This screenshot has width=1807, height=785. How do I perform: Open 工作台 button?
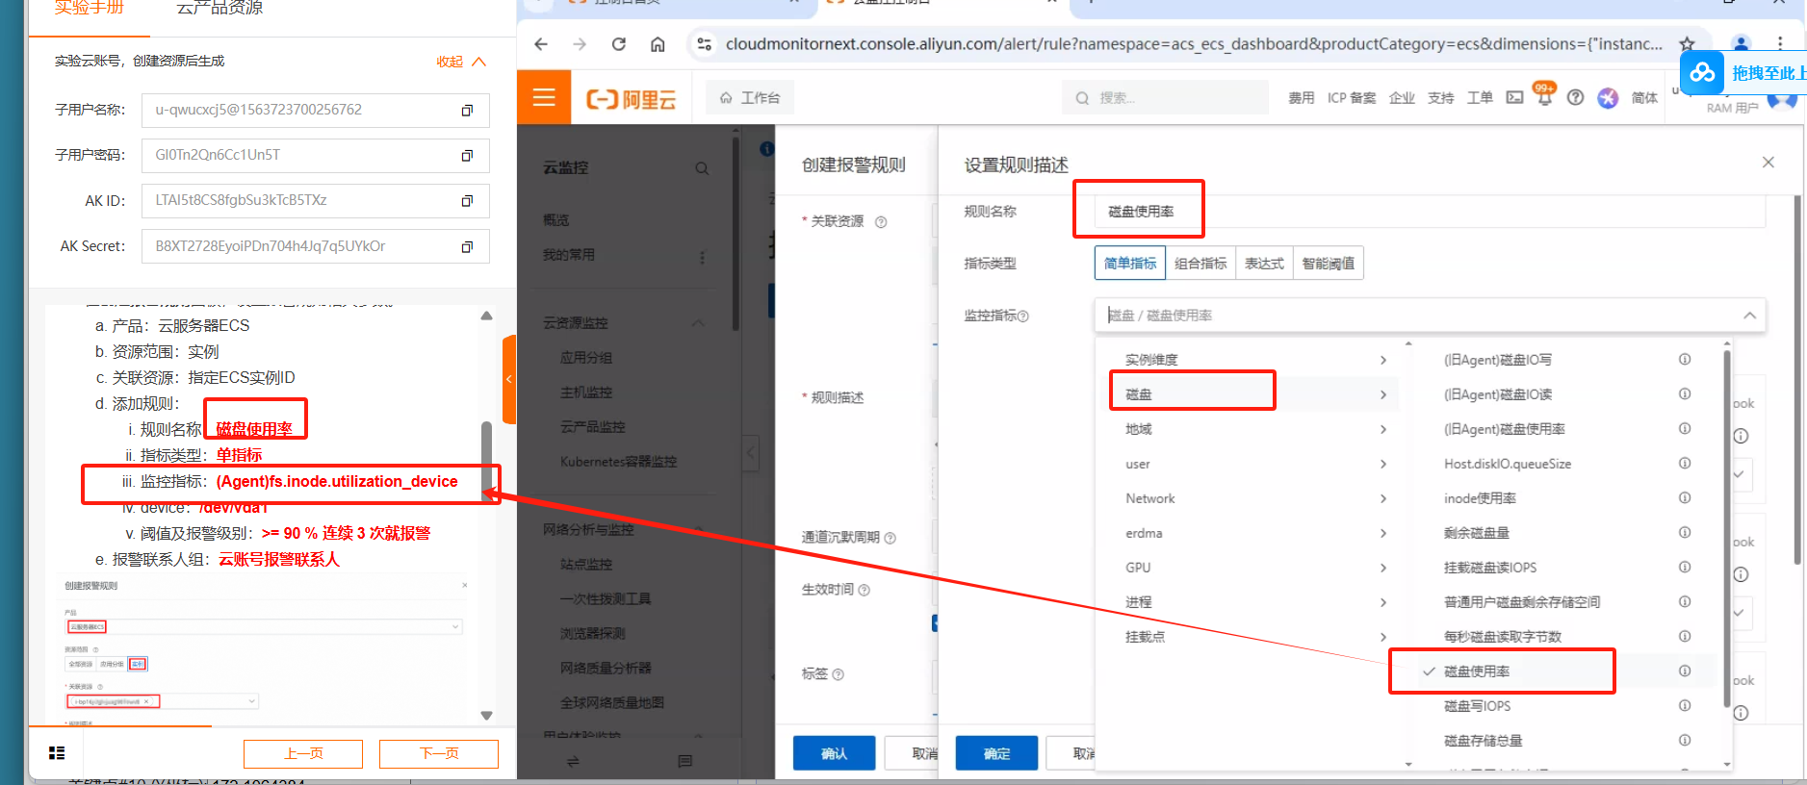coord(751,98)
